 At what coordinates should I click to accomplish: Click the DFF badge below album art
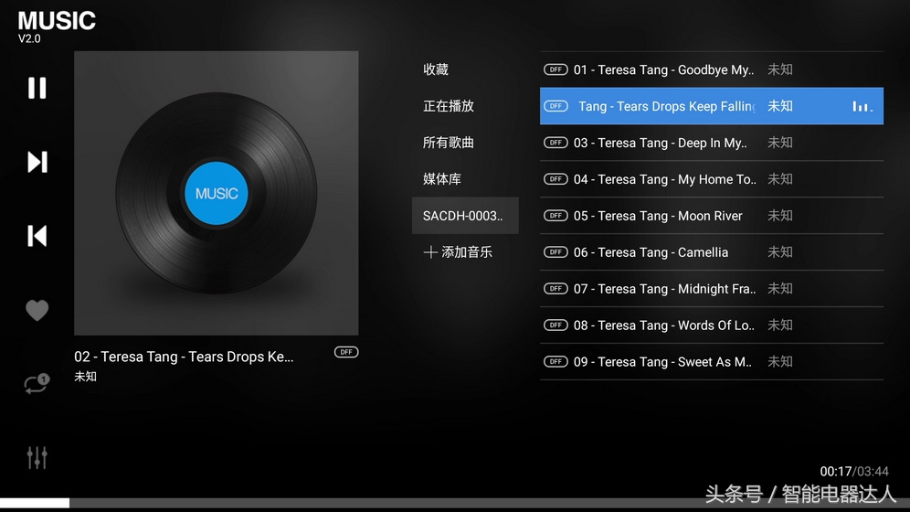pos(346,352)
